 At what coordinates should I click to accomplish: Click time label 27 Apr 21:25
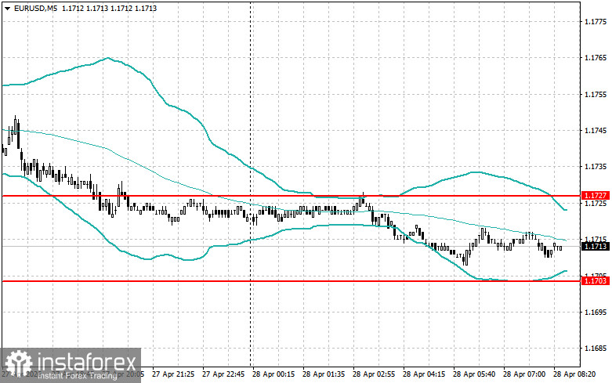click(x=173, y=374)
